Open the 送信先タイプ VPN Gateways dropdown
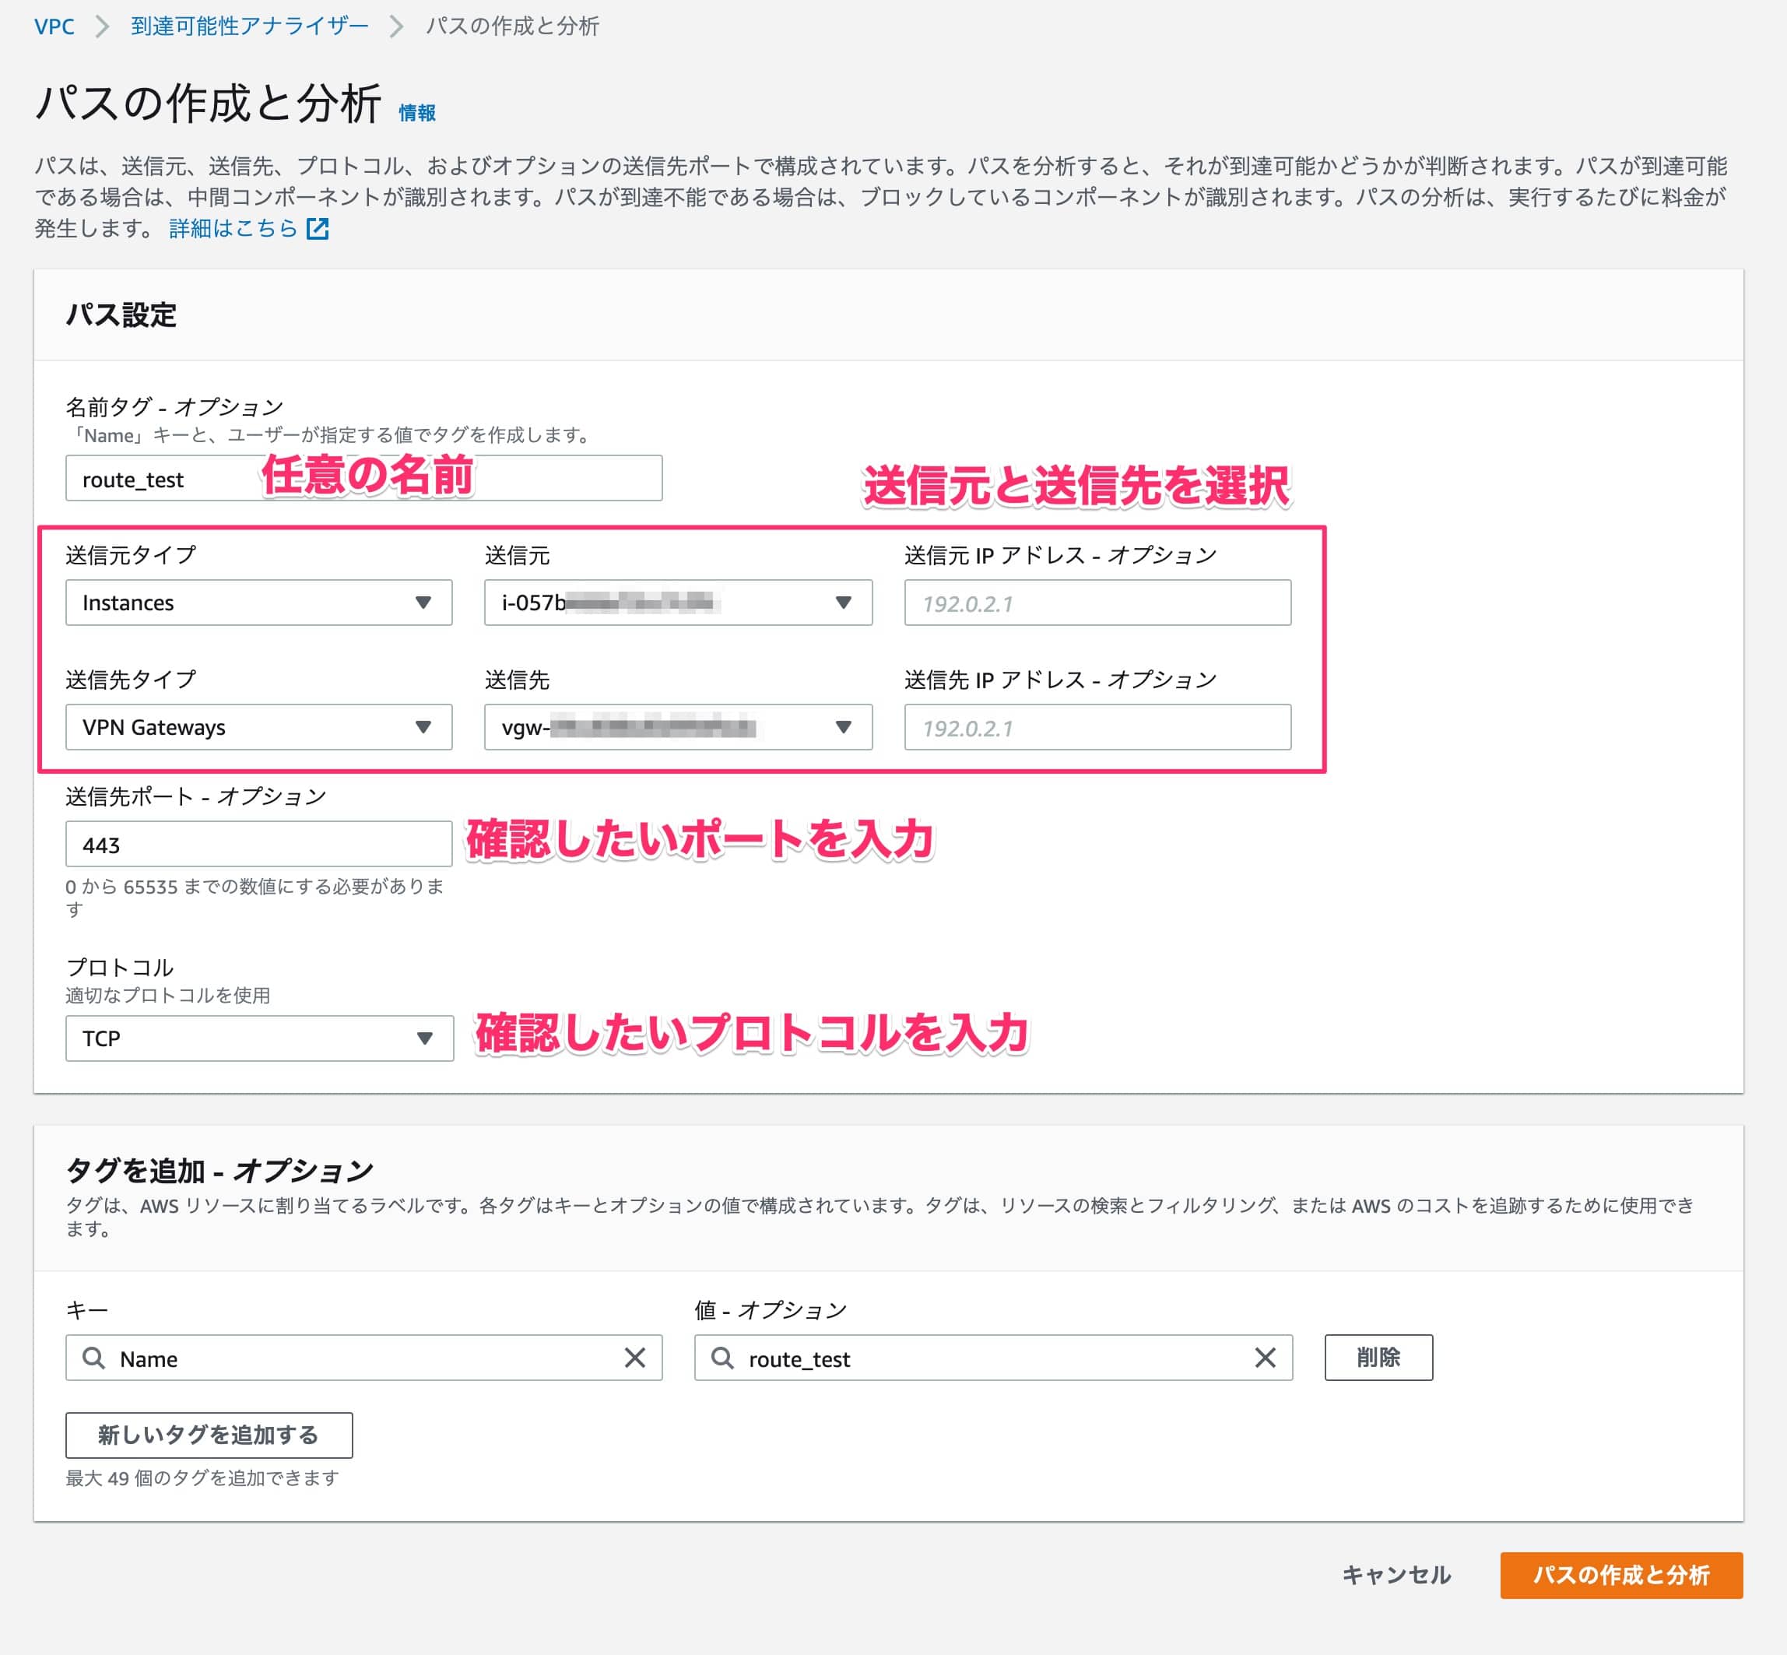This screenshot has width=1787, height=1655. point(258,727)
